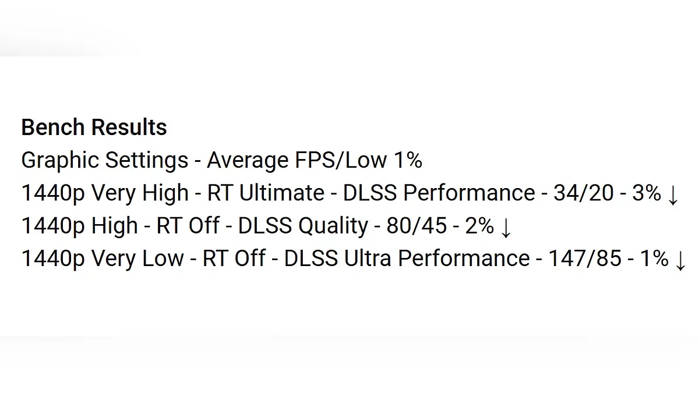Click the RT Ultimate text
Viewport: 699px width, 393px height.
[266, 193]
